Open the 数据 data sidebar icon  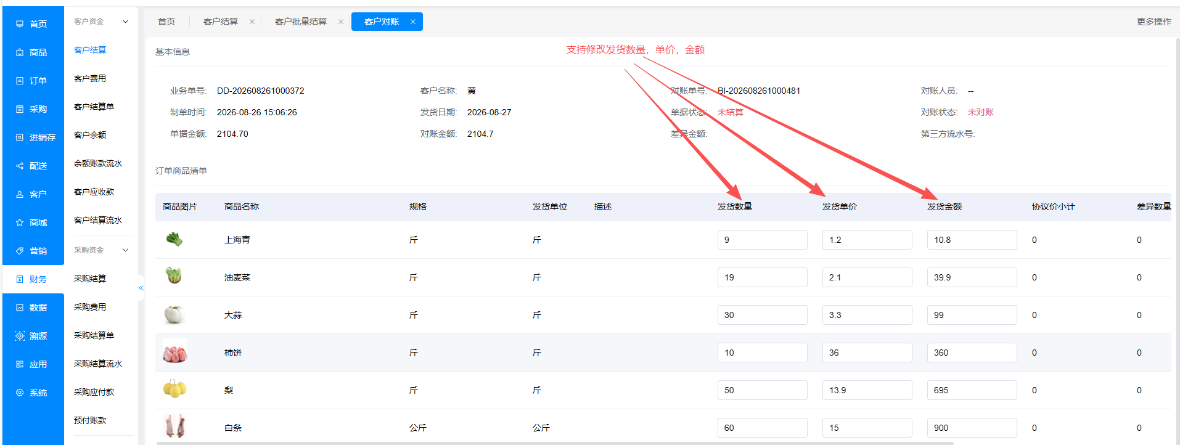coord(20,308)
